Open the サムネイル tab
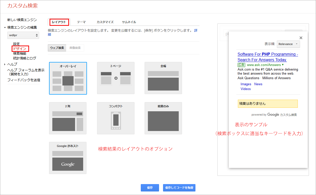This screenshot has height=195, width=316. 129,22
